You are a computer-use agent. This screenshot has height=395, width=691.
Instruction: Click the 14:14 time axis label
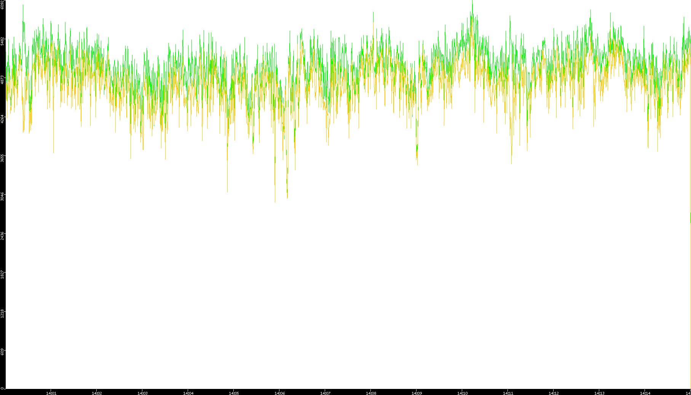[x=645, y=393]
